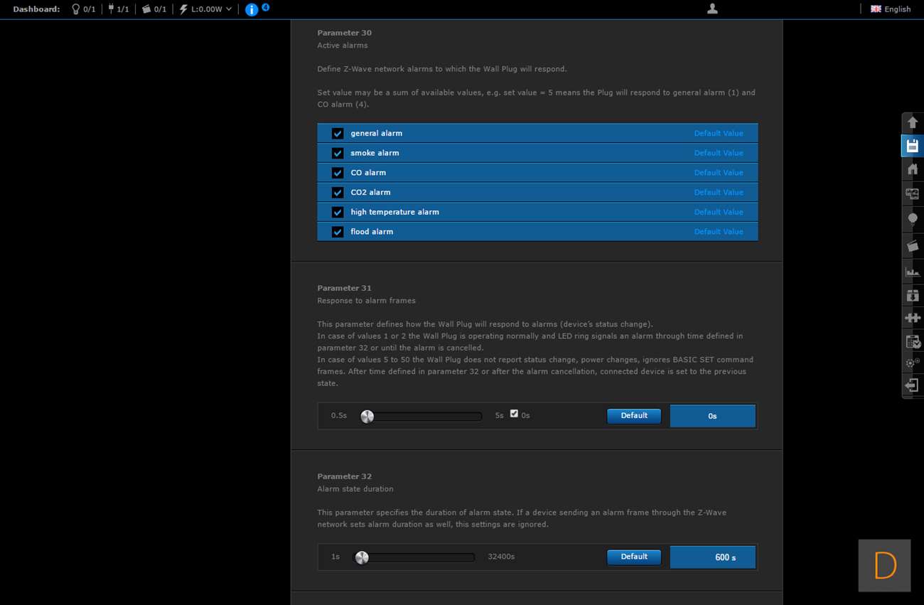Click the logout exit icon in sidebar

point(913,385)
